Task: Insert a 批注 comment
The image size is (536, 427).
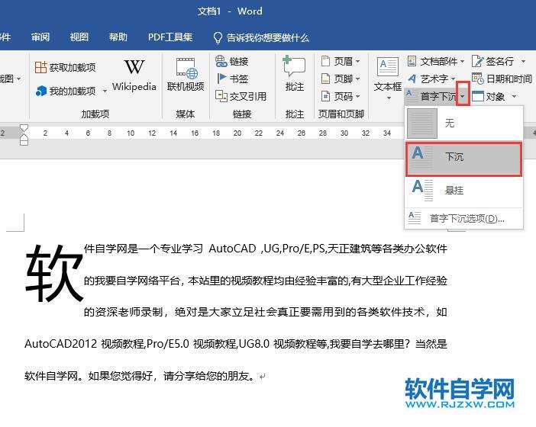Action: 294,69
